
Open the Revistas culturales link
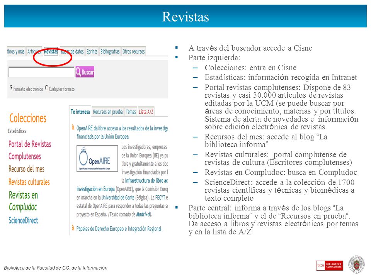[29, 182]
